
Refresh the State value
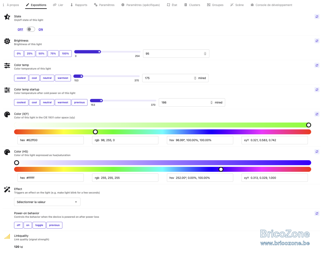coord(317,17)
